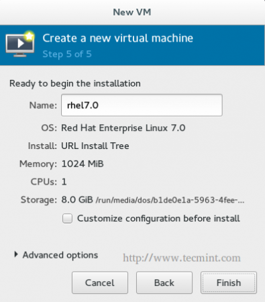Click the '8.0 GiB' storage size
Viewport: 265px width, 302px height.
click(77, 200)
